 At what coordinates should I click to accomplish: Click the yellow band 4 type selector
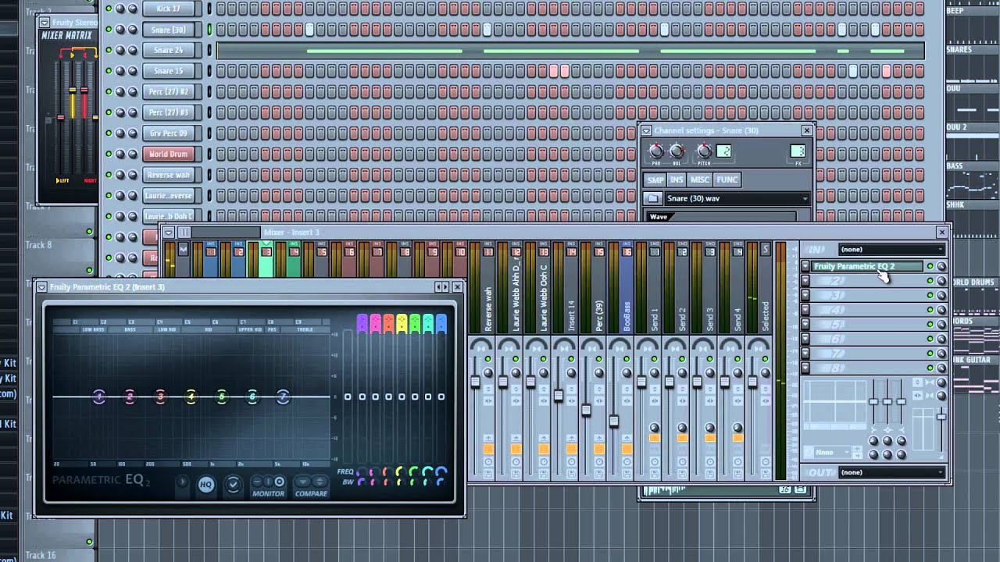(x=402, y=323)
